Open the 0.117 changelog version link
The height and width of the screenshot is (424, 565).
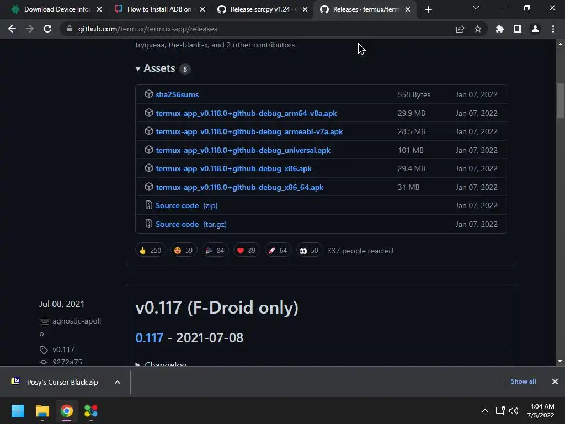(149, 338)
